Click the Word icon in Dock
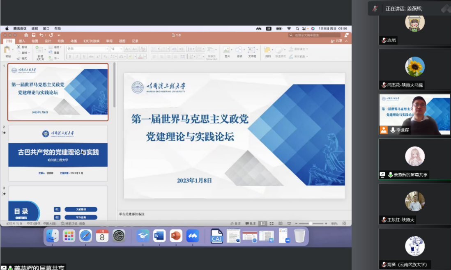The image size is (451, 270). tap(159, 236)
